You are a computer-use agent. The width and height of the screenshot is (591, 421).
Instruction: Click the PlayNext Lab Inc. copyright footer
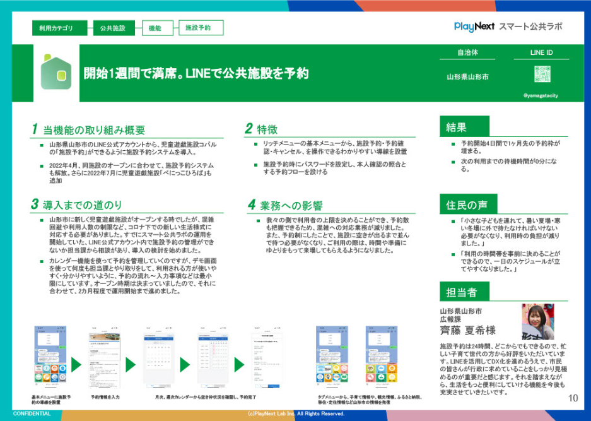click(x=296, y=414)
